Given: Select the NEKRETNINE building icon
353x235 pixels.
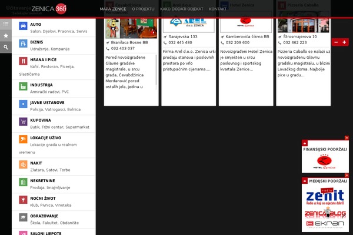Looking at the screenshot, I should (x=23, y=182).
